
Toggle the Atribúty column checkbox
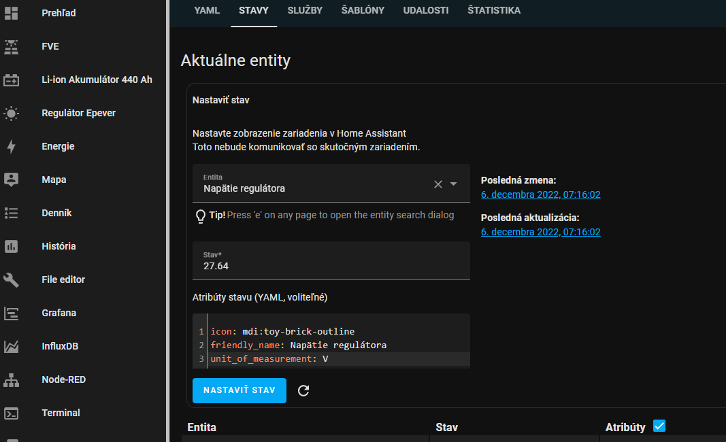point(659,426)
